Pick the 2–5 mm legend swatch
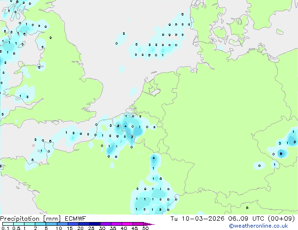The height and width of the screenshot is (230, 298). (40, 224)
